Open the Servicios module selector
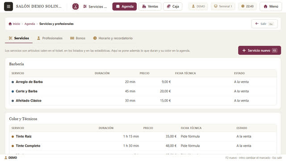286x161 pixels. click(95, 7)
